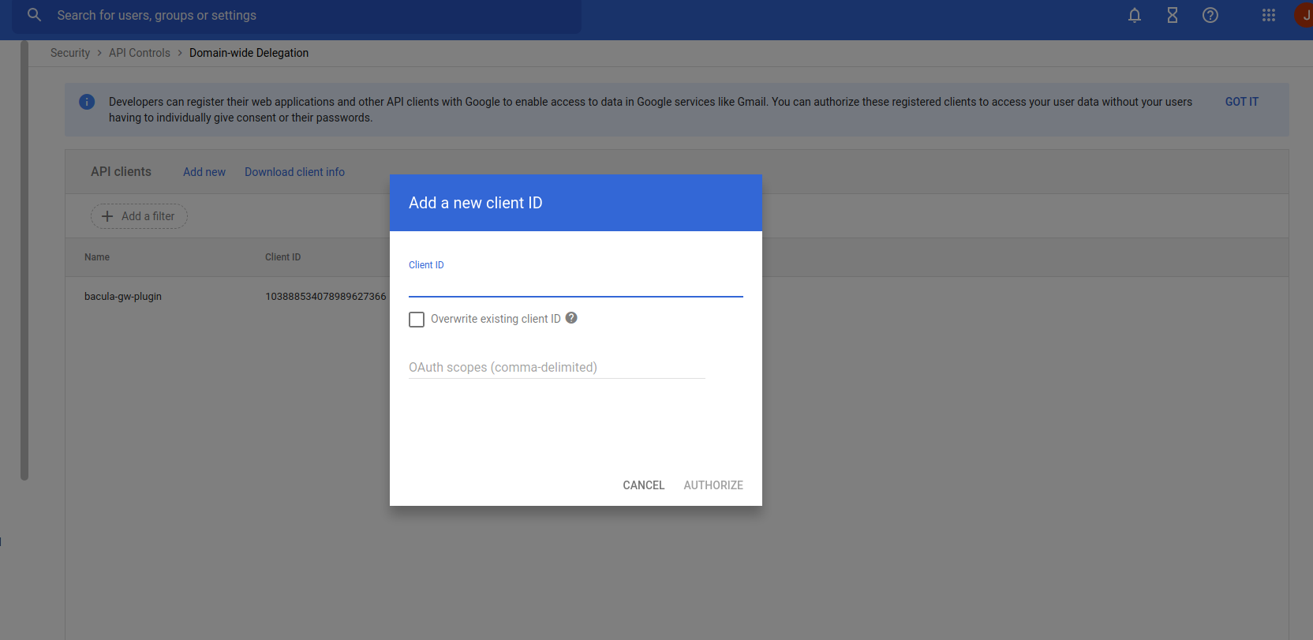
Task: Open the Google apps grid
Action: click(1269, 15)
